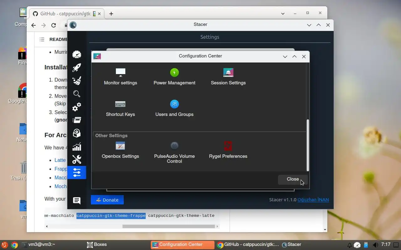Open notifications bell in system tray
This screenshot has width=401, height=250.
point(349,245)
